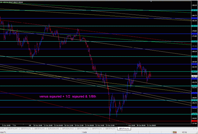Screen dimensions: 198x134
Task: Click time axis label 19 Oct 22:00
Action: pos(79,125)
